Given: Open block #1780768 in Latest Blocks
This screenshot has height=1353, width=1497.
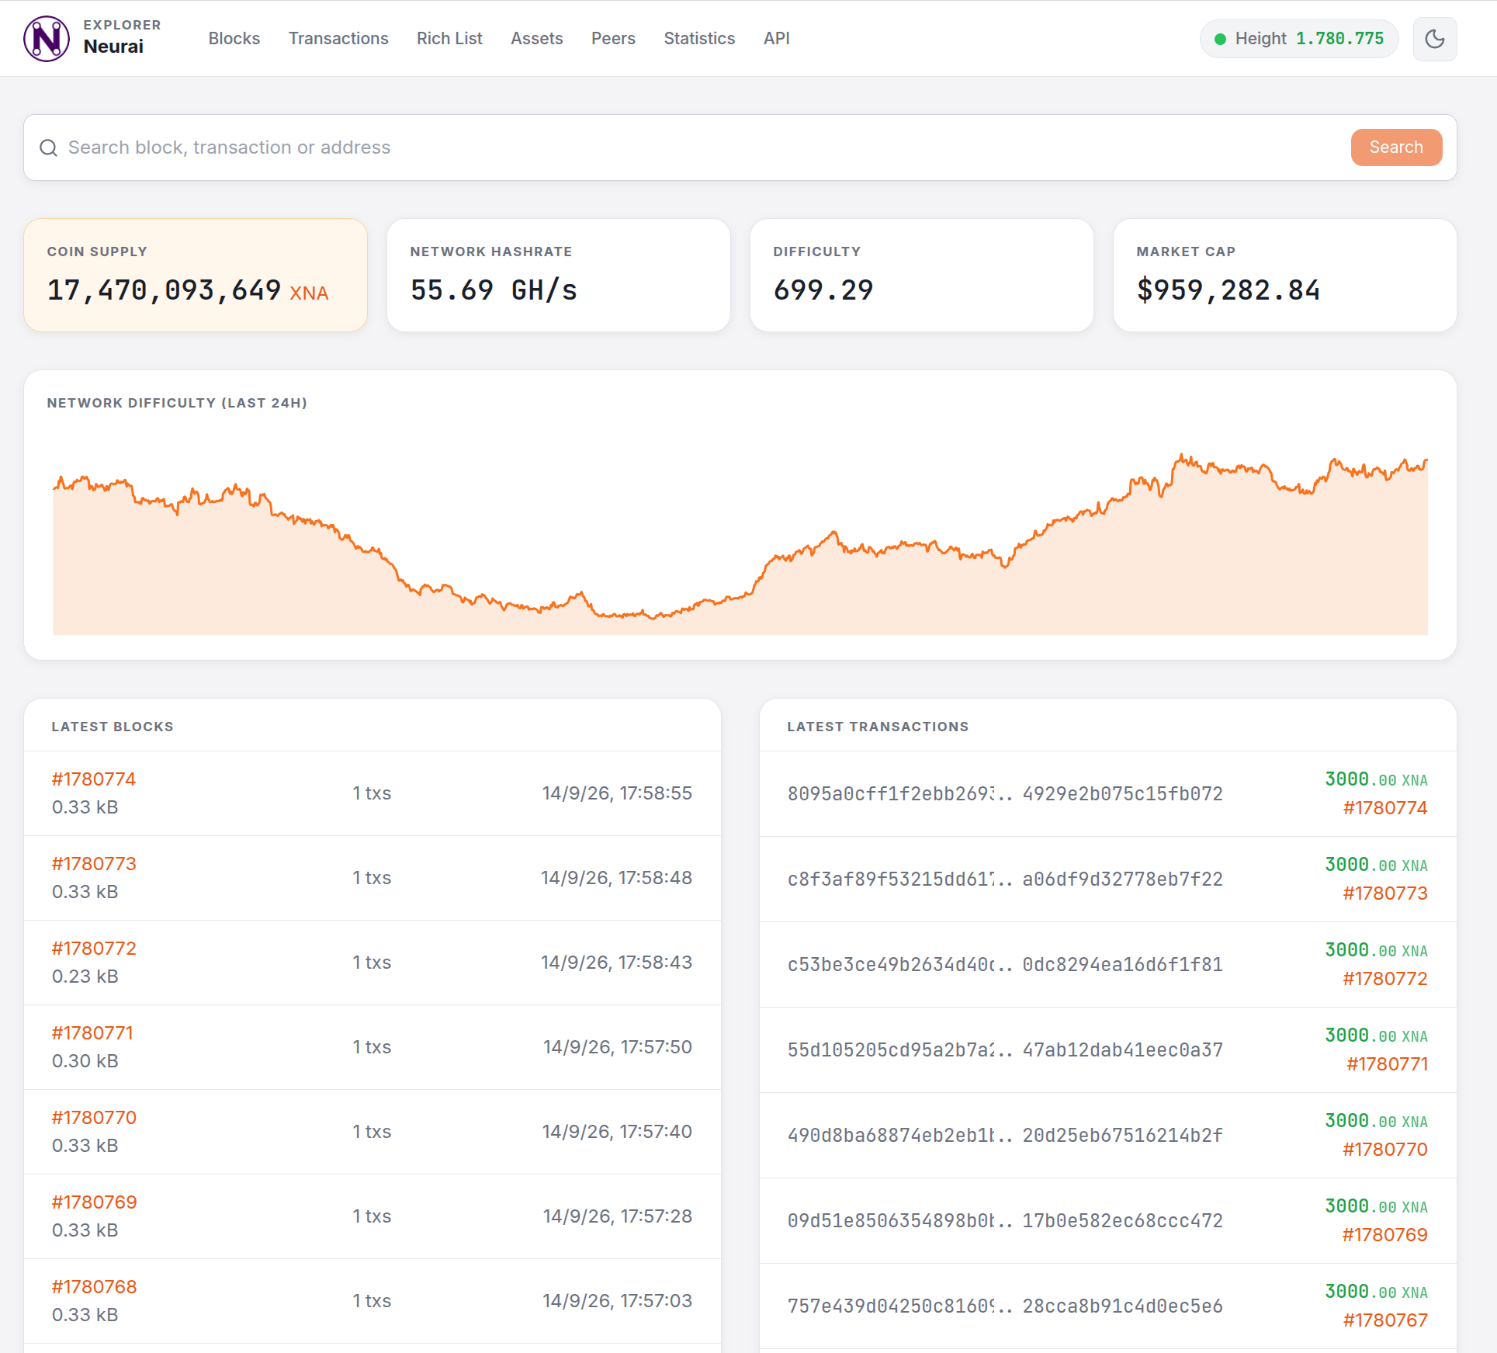Looking at the screenshot, I should click(x=94, y=1286).
